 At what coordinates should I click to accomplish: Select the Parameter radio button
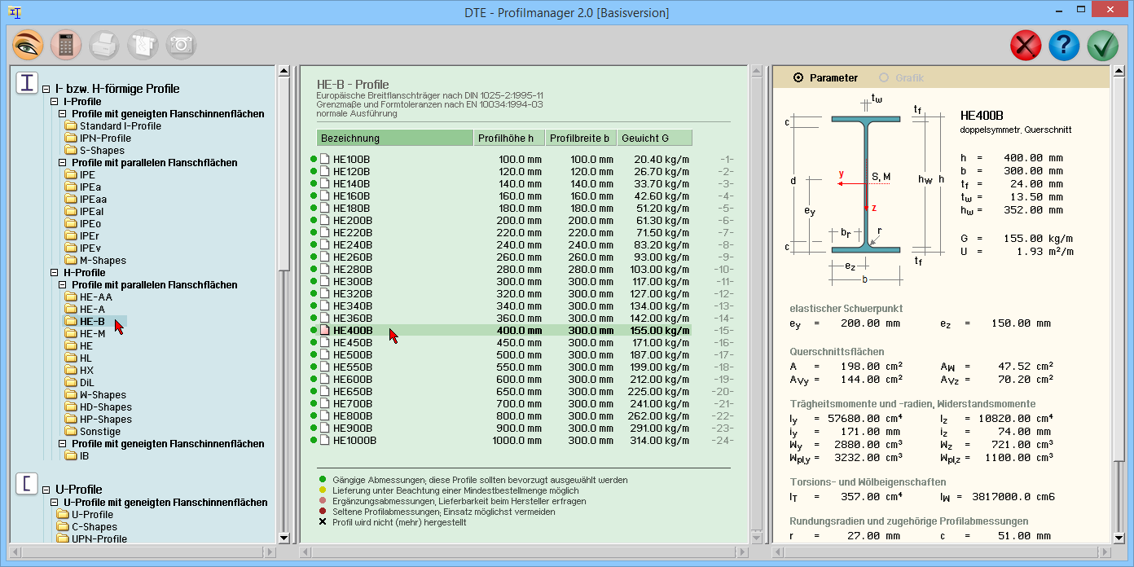tap(798, 78)
